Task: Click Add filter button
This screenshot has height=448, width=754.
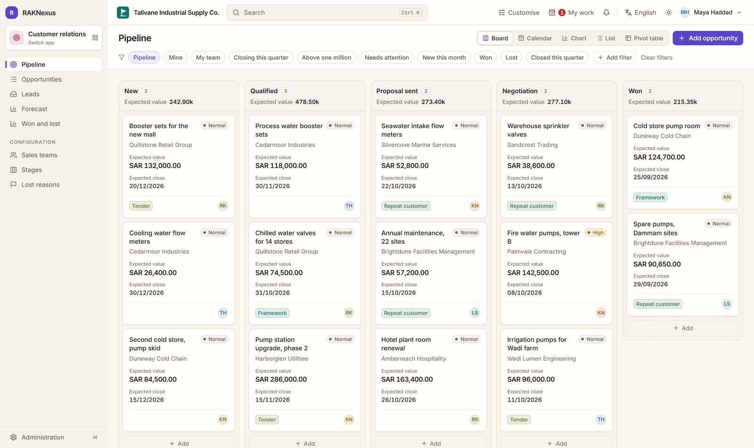Action: [x=615, y=57]
